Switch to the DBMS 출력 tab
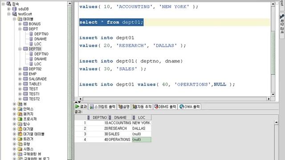This screenshot has width=285, height=160. coord(165,107)
